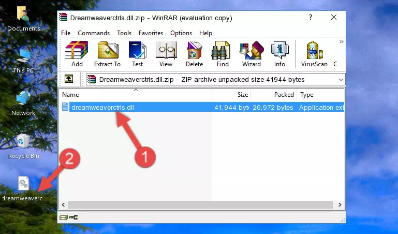Open the Options menu
The image size is (398, 234).
(181, 33)
